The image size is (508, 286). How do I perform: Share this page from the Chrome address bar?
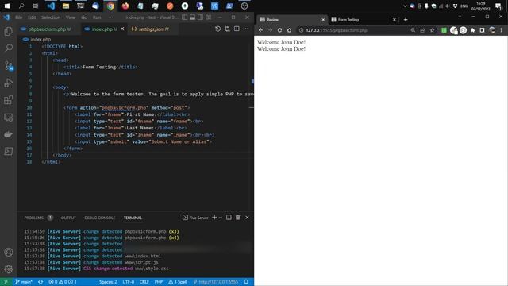422,30
